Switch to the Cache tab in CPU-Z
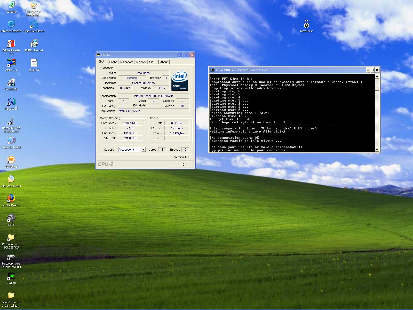 tap(113, 62)
